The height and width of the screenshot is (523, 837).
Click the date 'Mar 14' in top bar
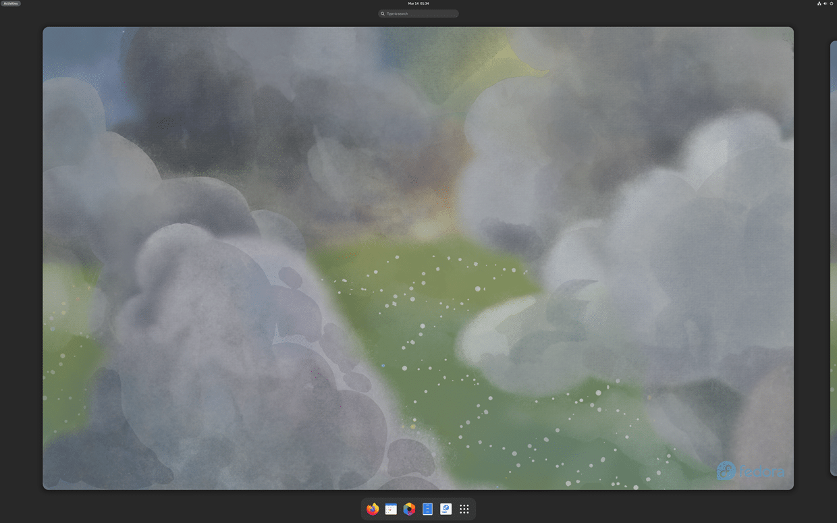[x=413, y=3]
